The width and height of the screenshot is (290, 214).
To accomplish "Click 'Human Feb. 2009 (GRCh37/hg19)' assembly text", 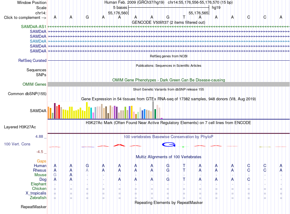I will pos(134,2).
